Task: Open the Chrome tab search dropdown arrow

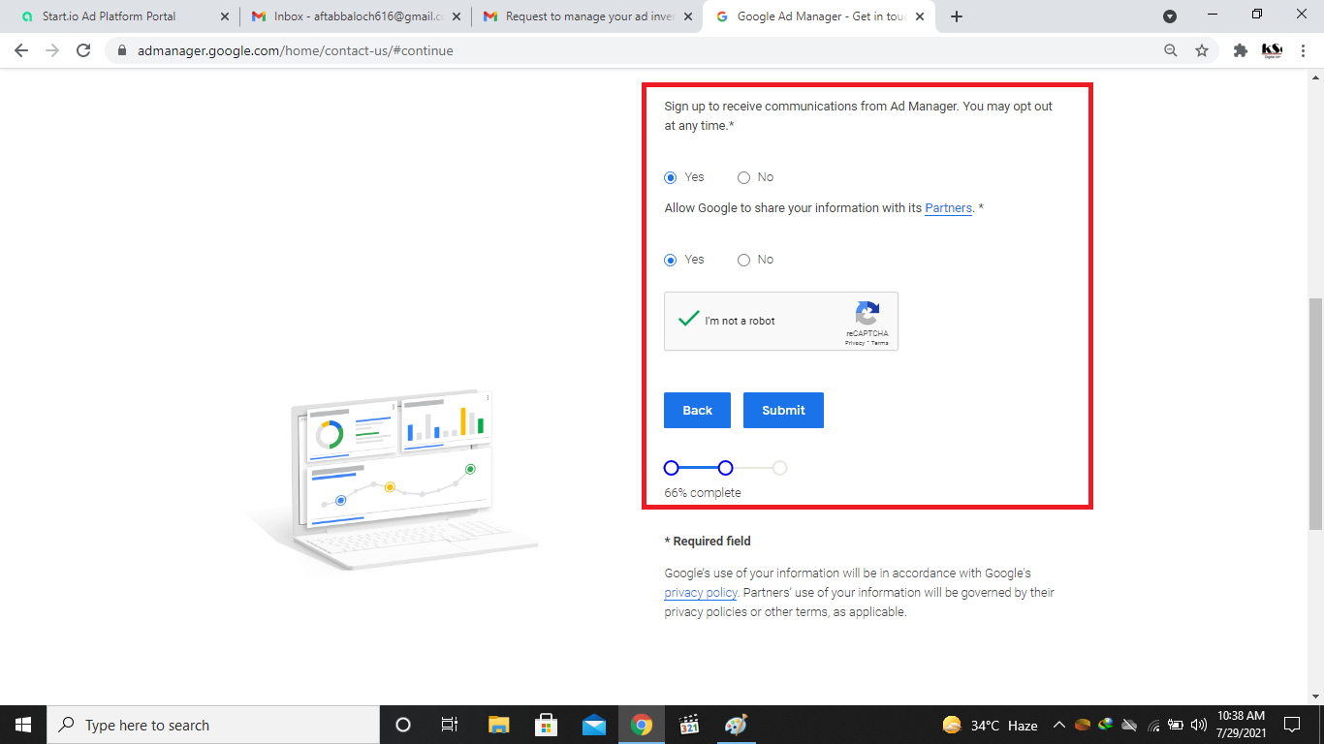Action: pos(1170,16)
